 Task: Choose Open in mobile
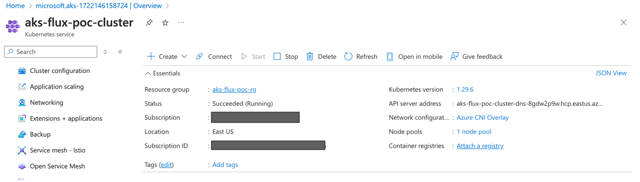[x=420, y=56]
